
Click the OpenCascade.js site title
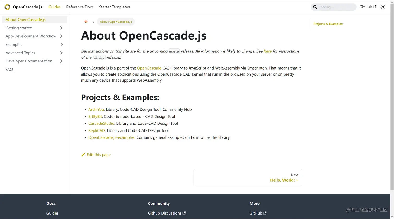[27, 7]
